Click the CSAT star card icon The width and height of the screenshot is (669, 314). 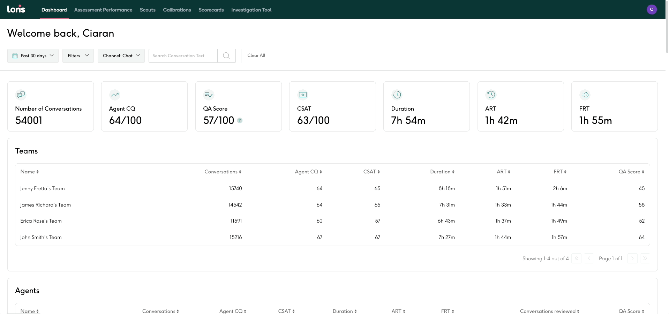coord(303,95)
